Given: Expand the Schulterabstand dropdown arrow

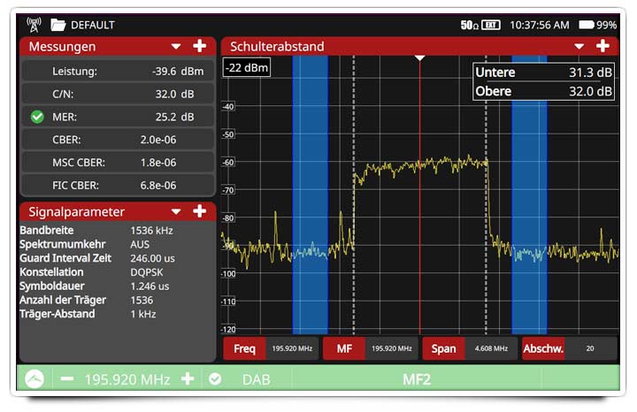Looking at the screenshot, I should [x=579, y=46].
